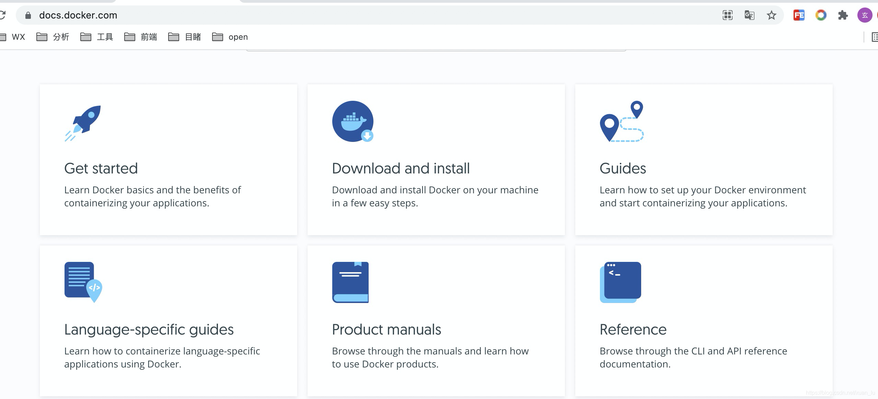Open the Google Translate page icon

(x=749, y=15)
